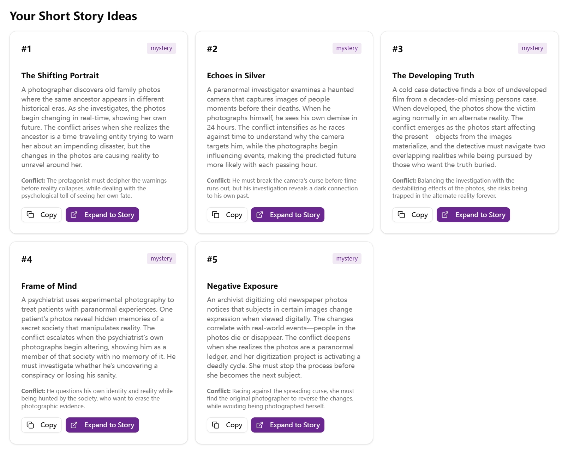Copy the "Negative Exposure" story idea
This screenshot has height=453, width=568.
pos(227,425)
